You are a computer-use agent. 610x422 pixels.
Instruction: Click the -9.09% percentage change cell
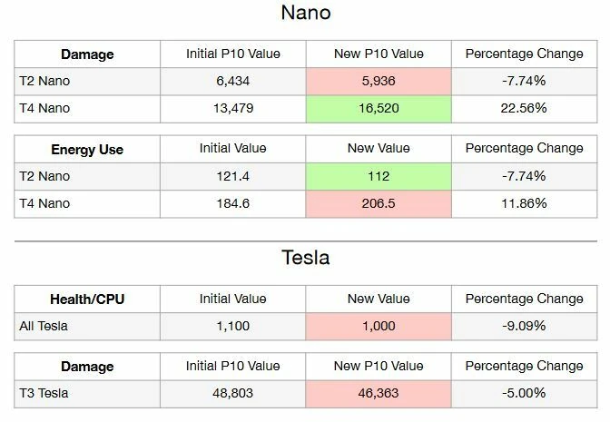(524, 326)
